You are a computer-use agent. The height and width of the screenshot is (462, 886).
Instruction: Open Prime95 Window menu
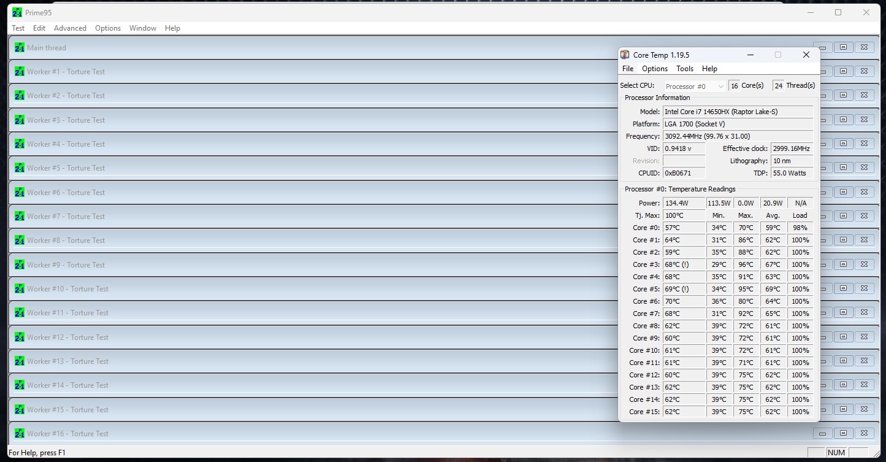143,28
